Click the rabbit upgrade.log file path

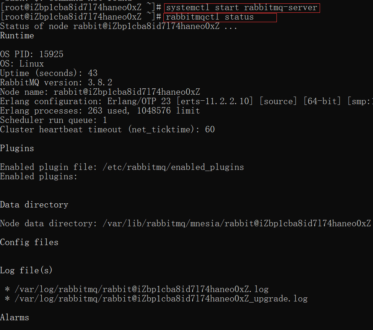click(161, 299)
